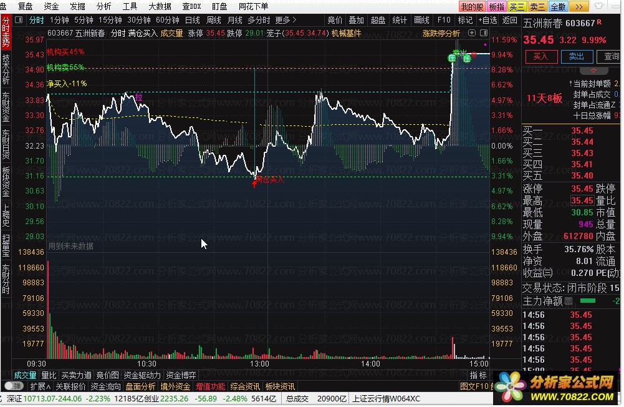624x407 pixels.
Task: Open the 涨跌停分析 link
Action: click(x=441, y=34)
